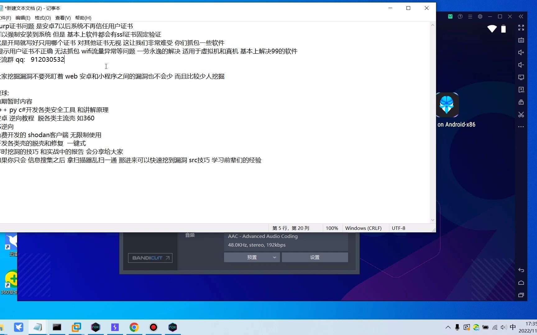Viewport: 537px width, 335px height.
Task: Click the battery tray icon
Action: coord(485,327)
